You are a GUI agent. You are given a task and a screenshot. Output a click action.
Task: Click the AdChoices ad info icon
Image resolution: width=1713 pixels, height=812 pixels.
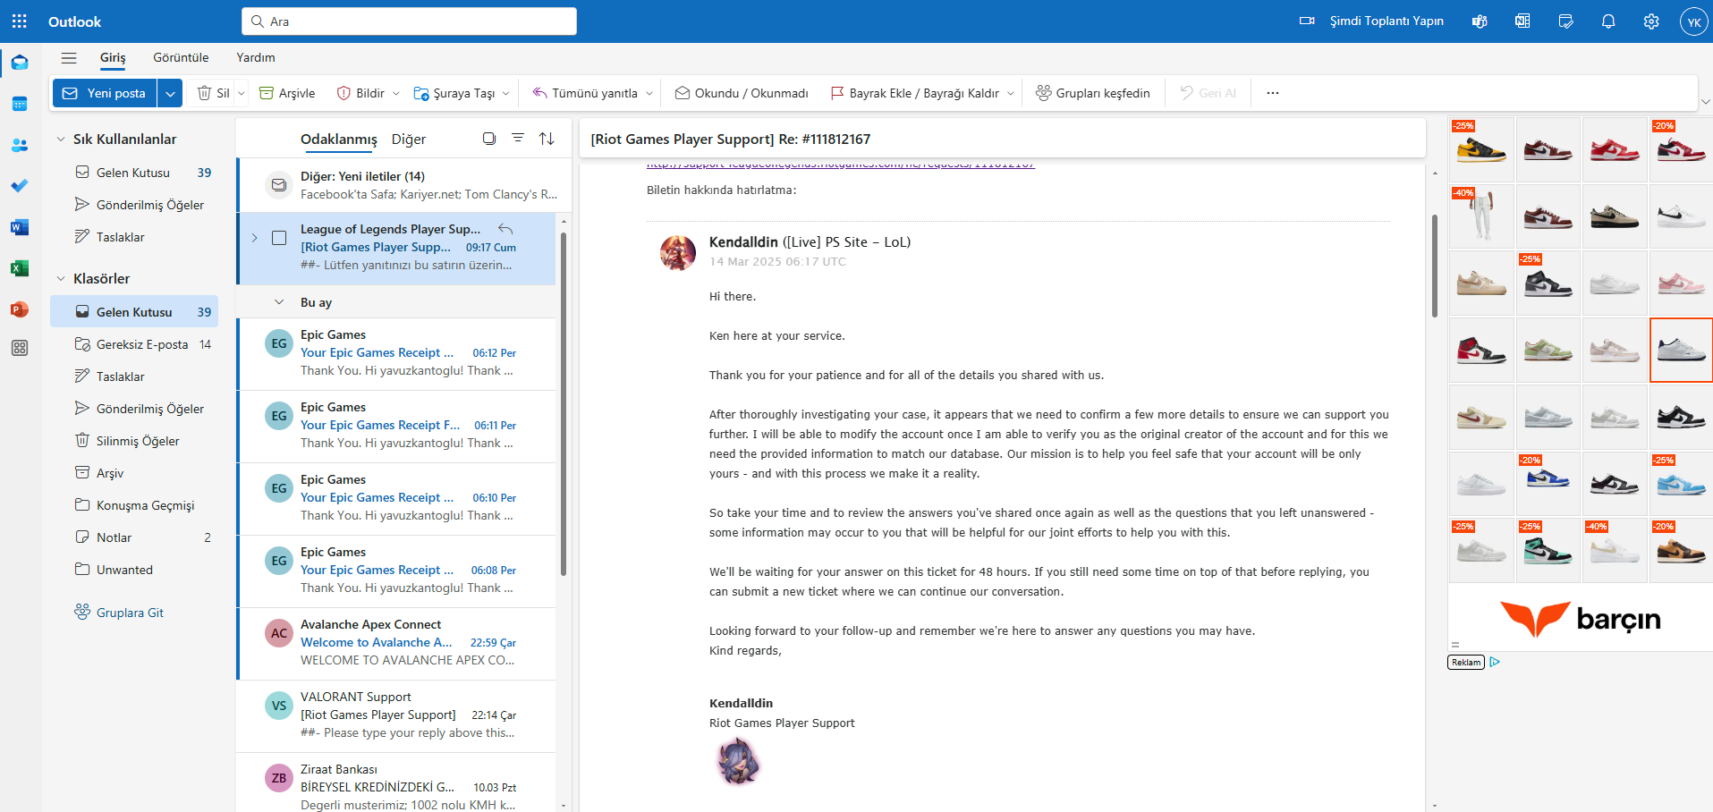1495,662
